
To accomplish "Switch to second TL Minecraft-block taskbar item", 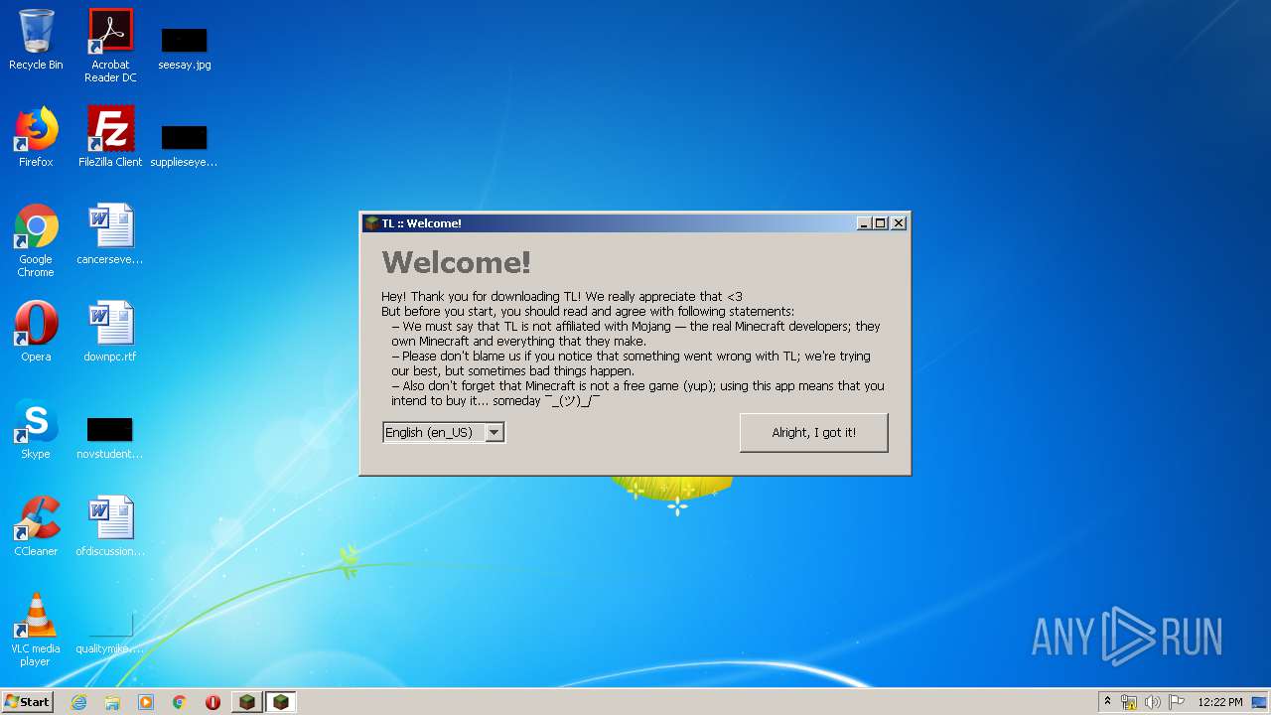I will coord(281,702).
